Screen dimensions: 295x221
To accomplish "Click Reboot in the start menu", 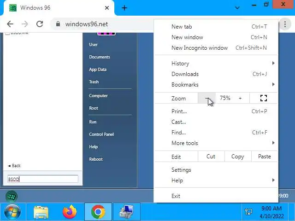I will click(x=96, y=159).
